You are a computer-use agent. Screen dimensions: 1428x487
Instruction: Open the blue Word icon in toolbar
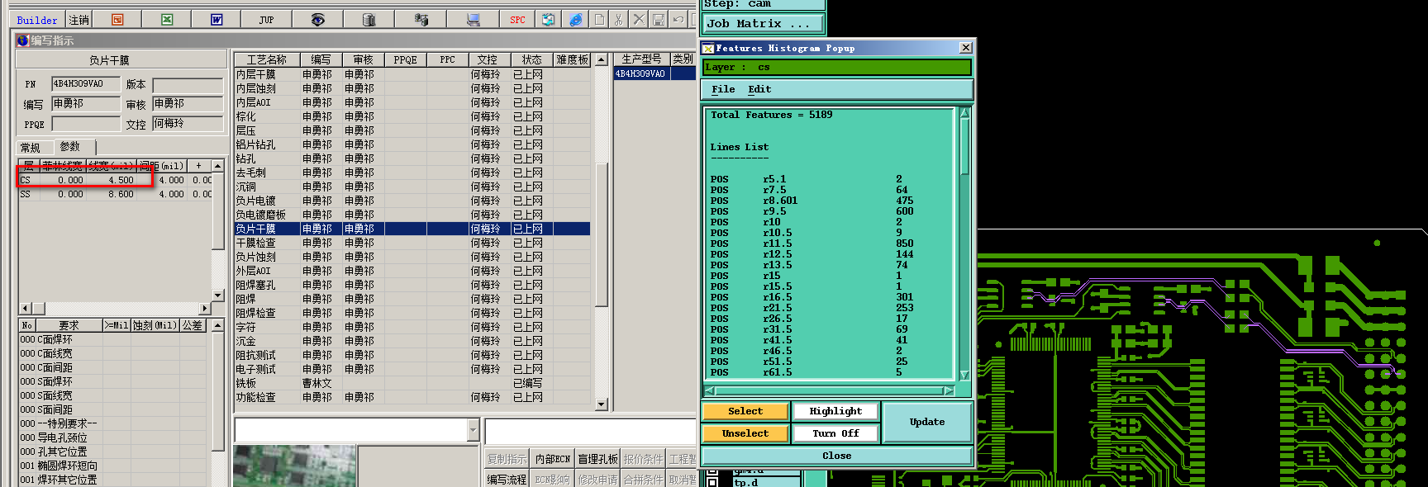pos(217,19)
